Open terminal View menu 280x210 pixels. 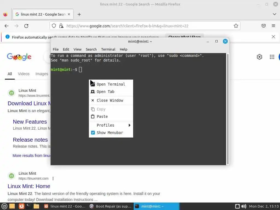point(77,49)
